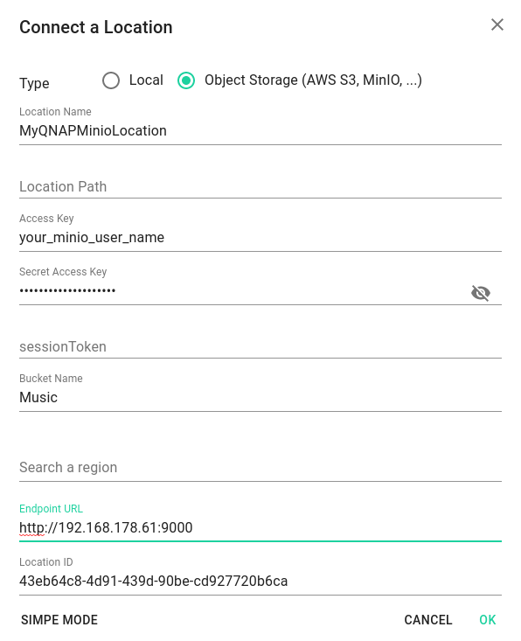This screenshot has width=521, height=641.
Task: Open the Search a region dropdown
Action: (260, 467)
